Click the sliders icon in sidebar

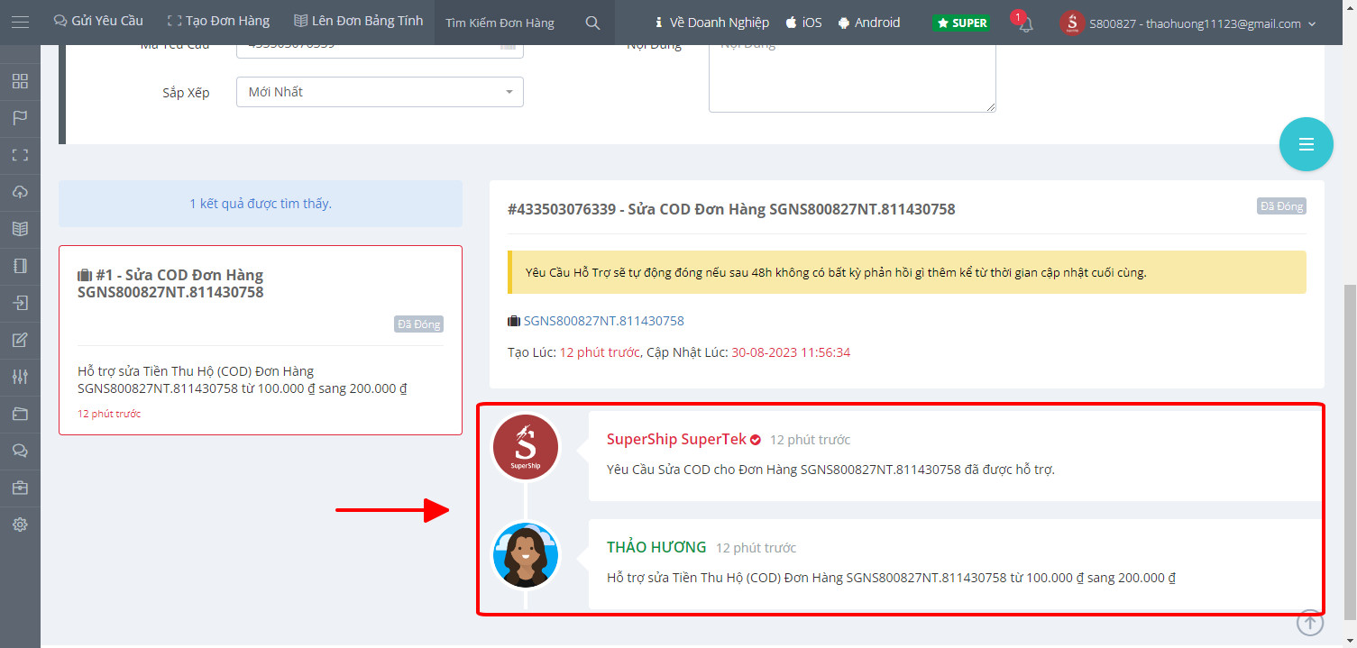pyautogui.click(x=20, y=377)
